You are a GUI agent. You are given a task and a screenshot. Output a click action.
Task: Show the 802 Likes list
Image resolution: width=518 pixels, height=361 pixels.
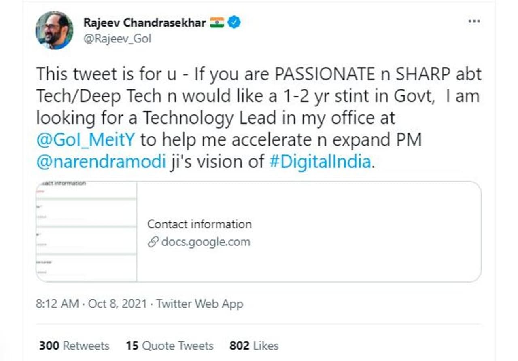tap(254, 346)
